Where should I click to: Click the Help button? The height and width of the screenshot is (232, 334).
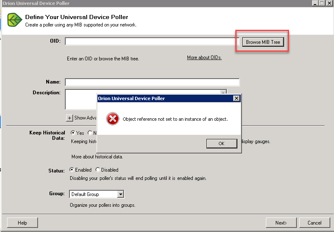tap(22, 223)
